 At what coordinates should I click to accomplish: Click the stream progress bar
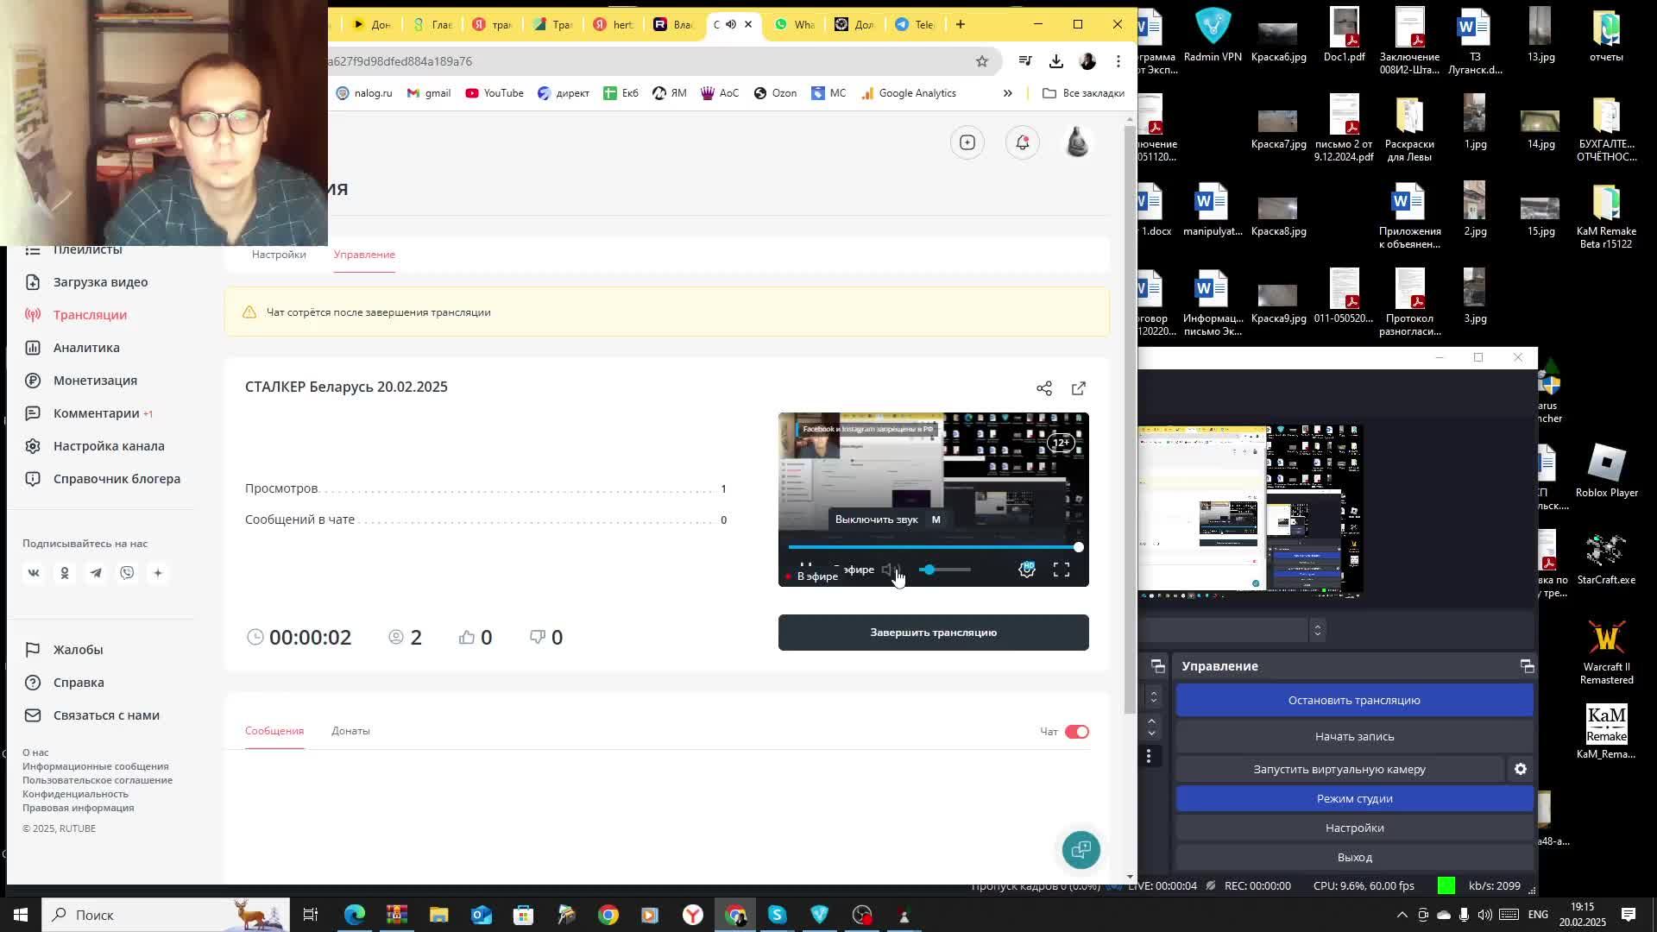934,547
